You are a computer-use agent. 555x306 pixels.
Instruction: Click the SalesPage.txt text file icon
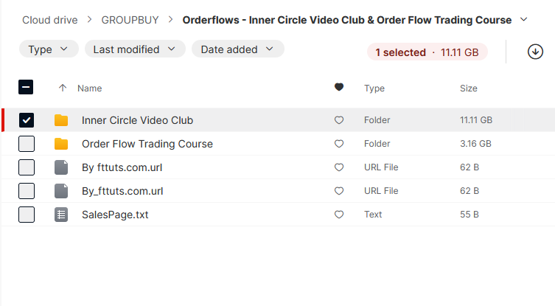(61, 215)
